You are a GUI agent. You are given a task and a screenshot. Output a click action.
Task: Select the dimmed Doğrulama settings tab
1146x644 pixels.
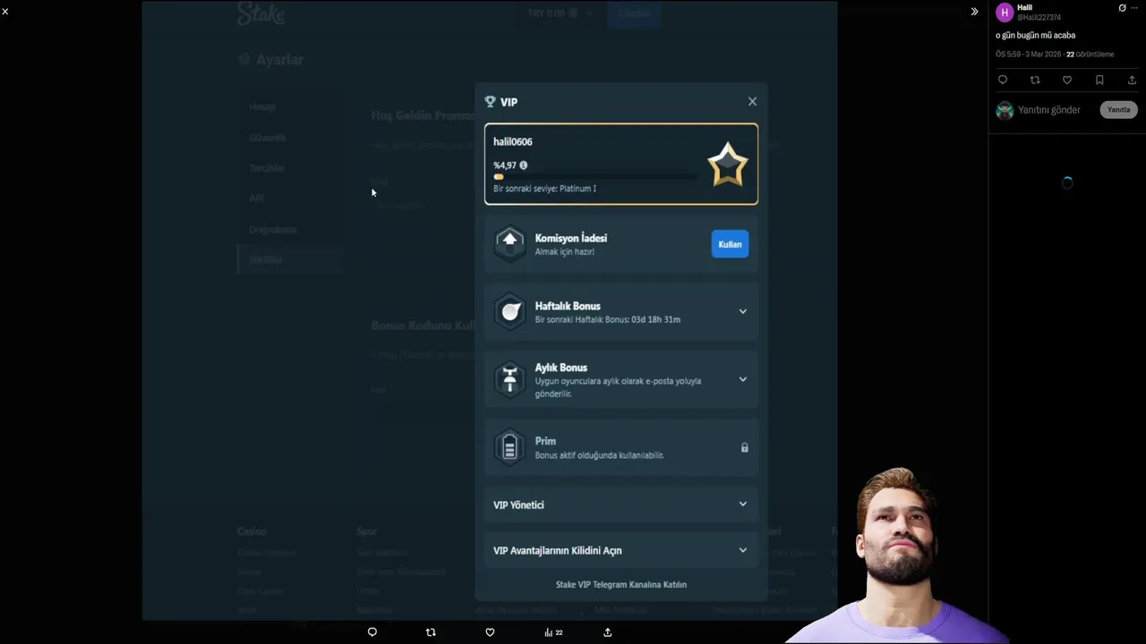(x=273, y=230)
